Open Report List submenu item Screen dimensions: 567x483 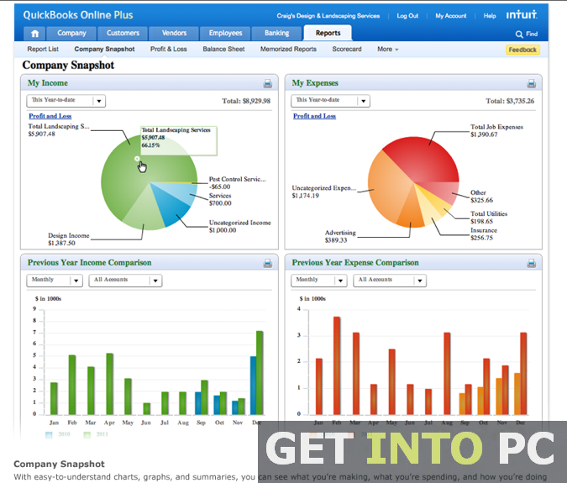(43, 50)
